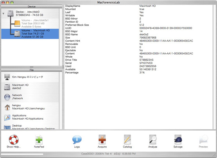The width and height of the screenshot is (217, 158).
Task: Click the File list vertical scrollbar
Action: 61,101
